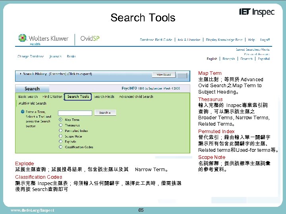Screen dimensions: 286x214
Task: Click the Search button next to the input
Action: (x=105, y=113)
